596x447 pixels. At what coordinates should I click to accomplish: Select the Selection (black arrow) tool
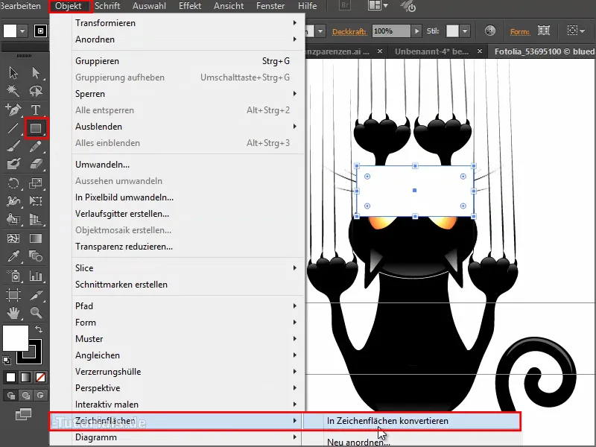[x=13, y=72]
